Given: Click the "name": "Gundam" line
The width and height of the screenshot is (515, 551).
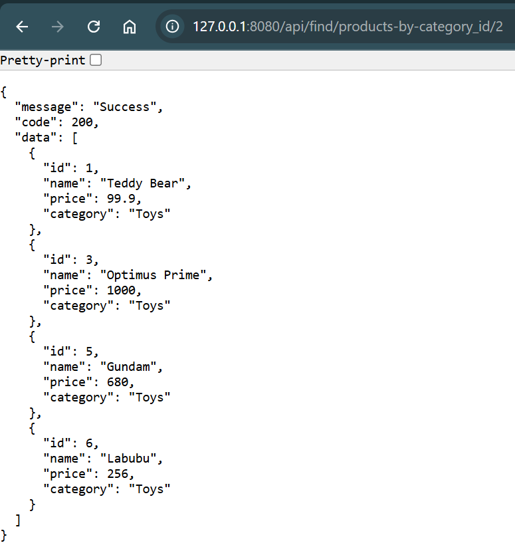Looking at the screenshot, I should (x=103, y=367).
